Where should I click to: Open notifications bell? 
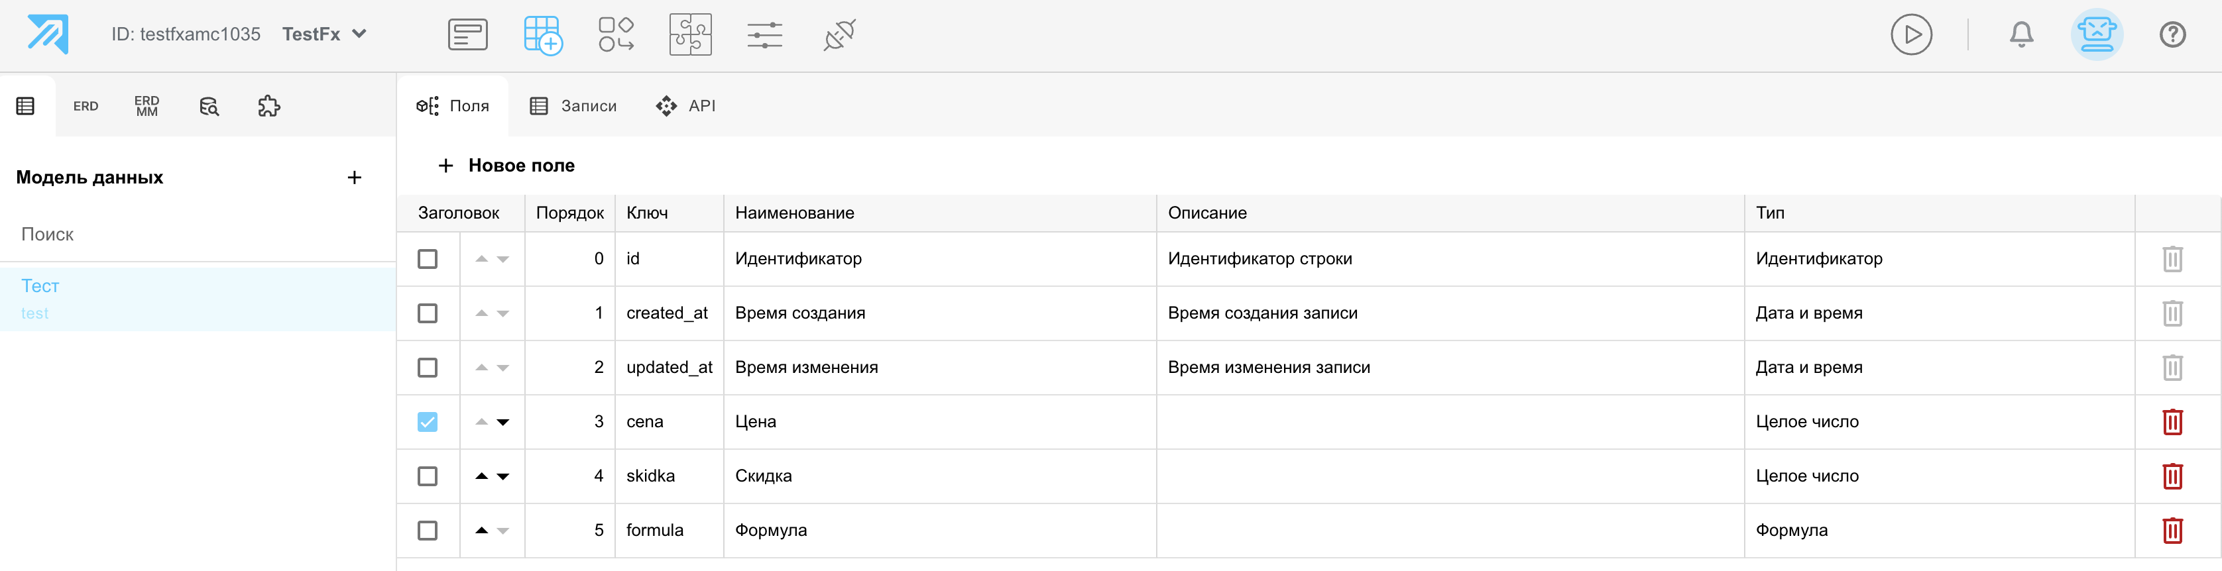point(2021,34)
